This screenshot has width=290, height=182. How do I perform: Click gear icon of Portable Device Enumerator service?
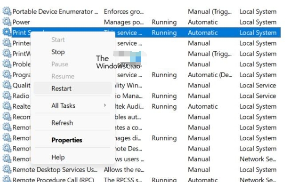click(7, 11)
